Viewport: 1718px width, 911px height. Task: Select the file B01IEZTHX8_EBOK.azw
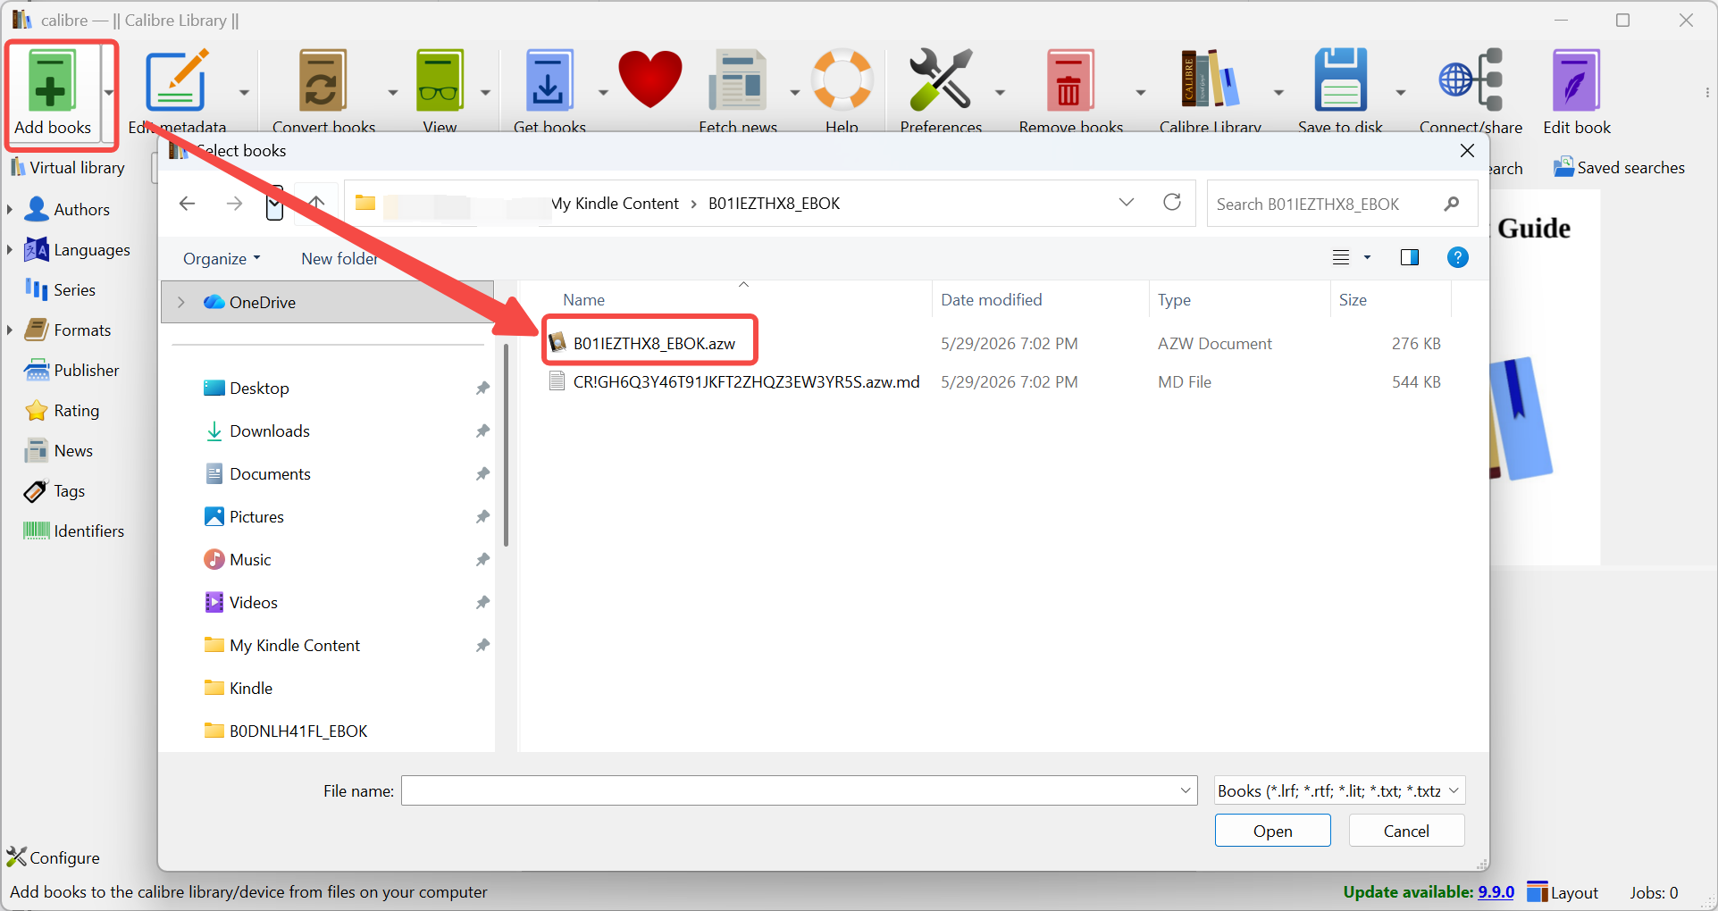click(654, 343)
